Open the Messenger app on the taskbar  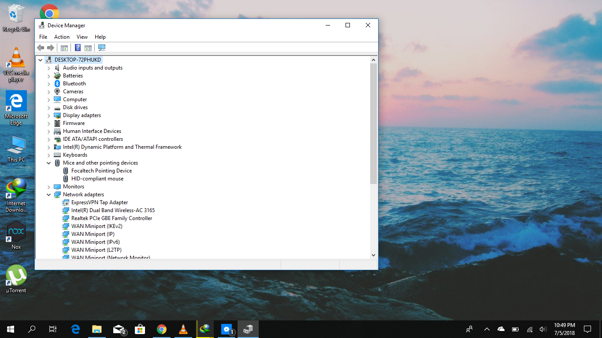coord(227,329)
